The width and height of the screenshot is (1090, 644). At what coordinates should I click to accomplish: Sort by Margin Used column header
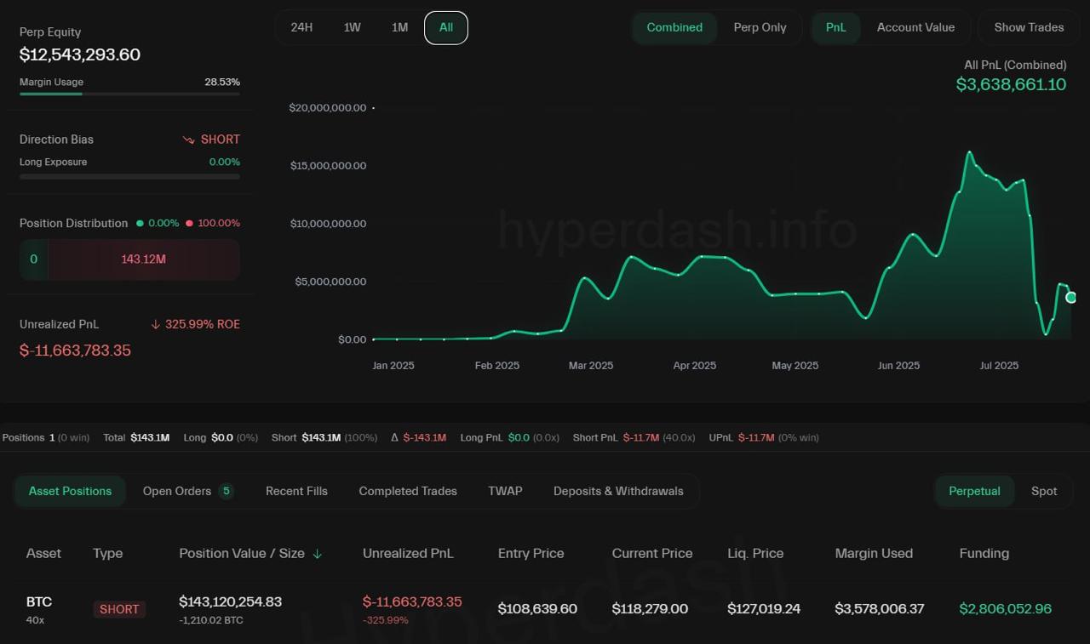874,553
